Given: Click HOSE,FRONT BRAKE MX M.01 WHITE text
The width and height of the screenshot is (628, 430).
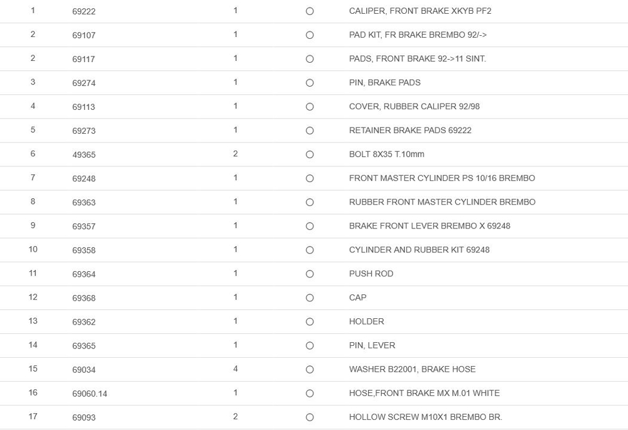Looking at the screenshot, I should (x=424, y=393).
